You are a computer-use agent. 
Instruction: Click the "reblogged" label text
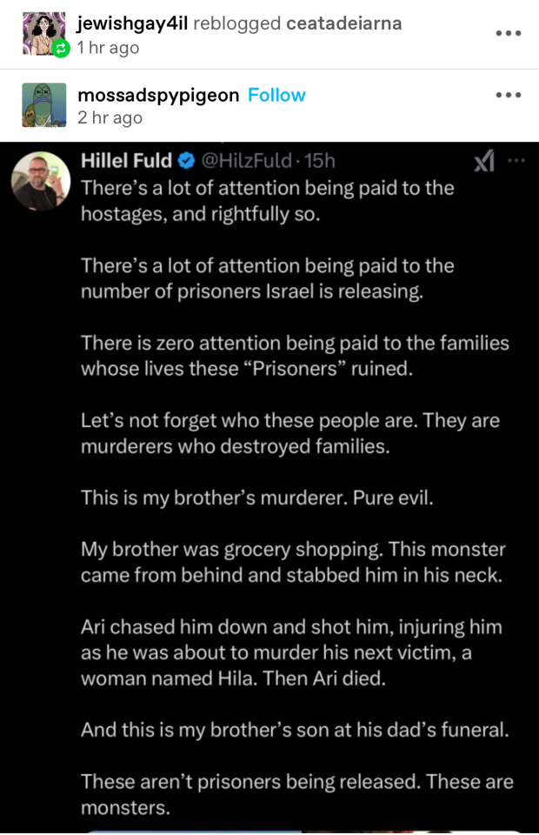(x=236, y=23)
